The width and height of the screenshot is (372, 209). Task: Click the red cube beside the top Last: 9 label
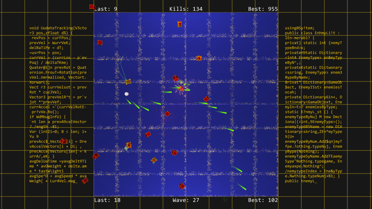tap(92, 7)
